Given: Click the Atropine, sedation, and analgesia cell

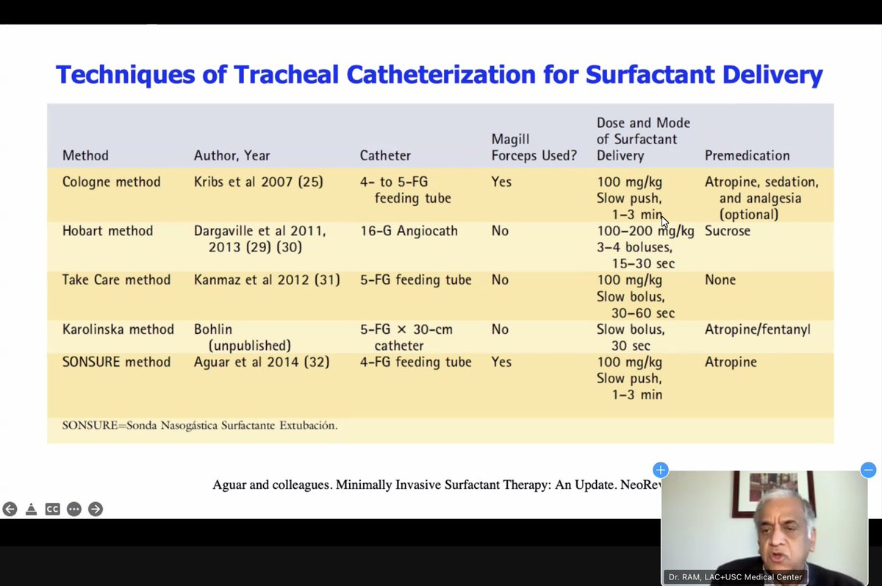Looking at the screenshot, I should coord(761,198).
